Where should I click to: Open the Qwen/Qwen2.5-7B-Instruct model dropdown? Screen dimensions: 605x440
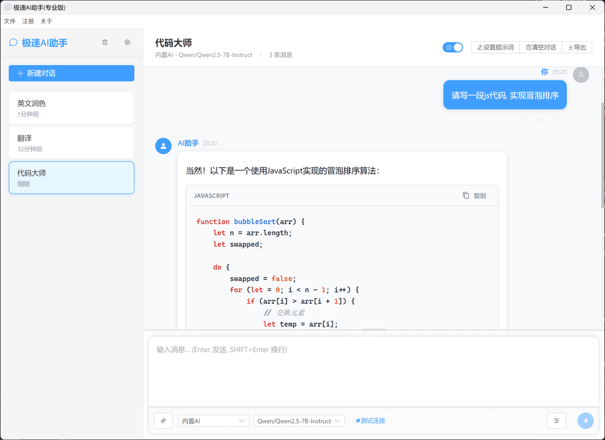tap(298, 420)
